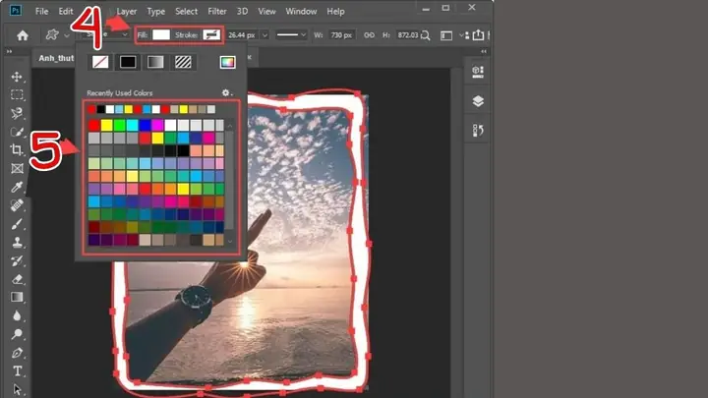Open the Filter menu

tap(216, 11)
